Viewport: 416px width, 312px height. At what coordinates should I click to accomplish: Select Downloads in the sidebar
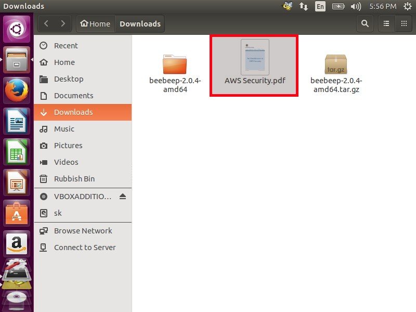pos(83,112)
